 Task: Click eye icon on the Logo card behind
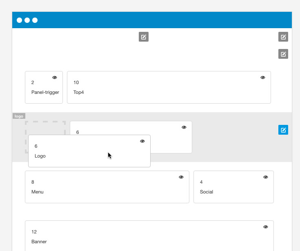[184, 127]
